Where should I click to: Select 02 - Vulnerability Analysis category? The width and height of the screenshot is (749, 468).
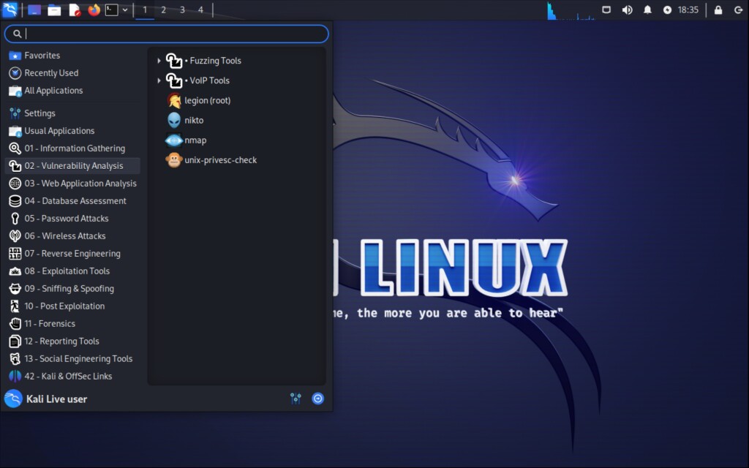pyautogui.click(x=72, y=166)
